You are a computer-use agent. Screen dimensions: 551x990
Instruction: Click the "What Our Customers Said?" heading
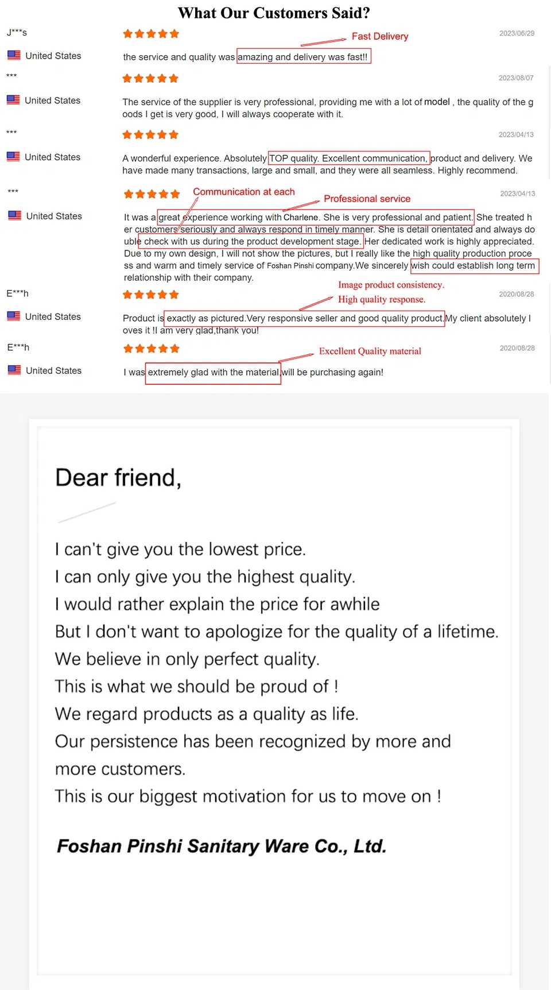pos(274,13)
